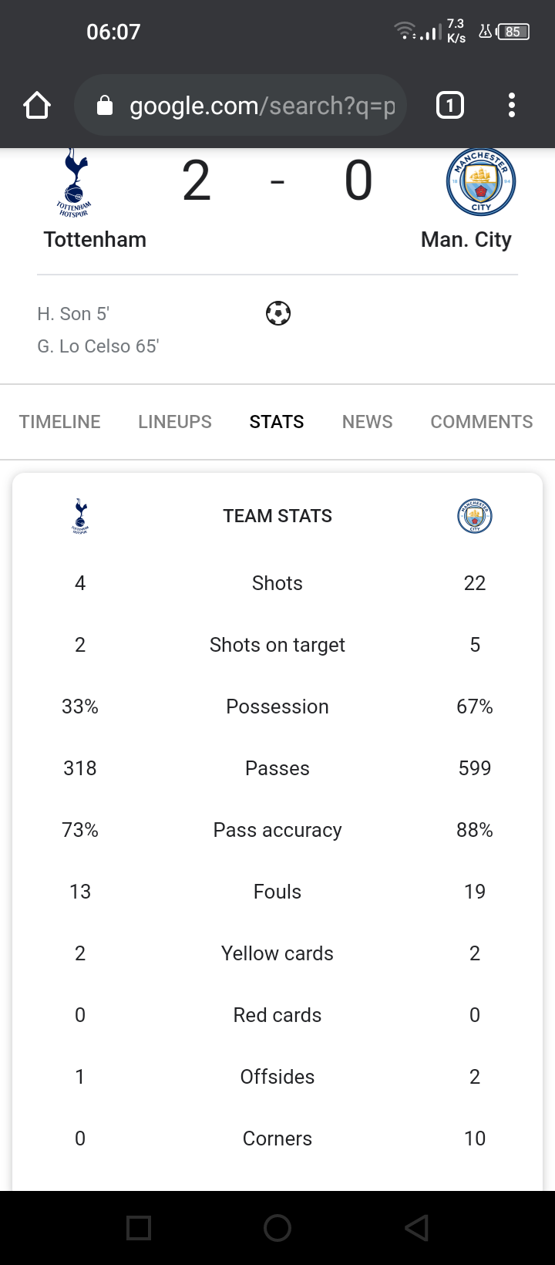555x1265 pixels.
Task: Switch to the Timeline tab
Action: pyautogui.click(x=60, y=422)
